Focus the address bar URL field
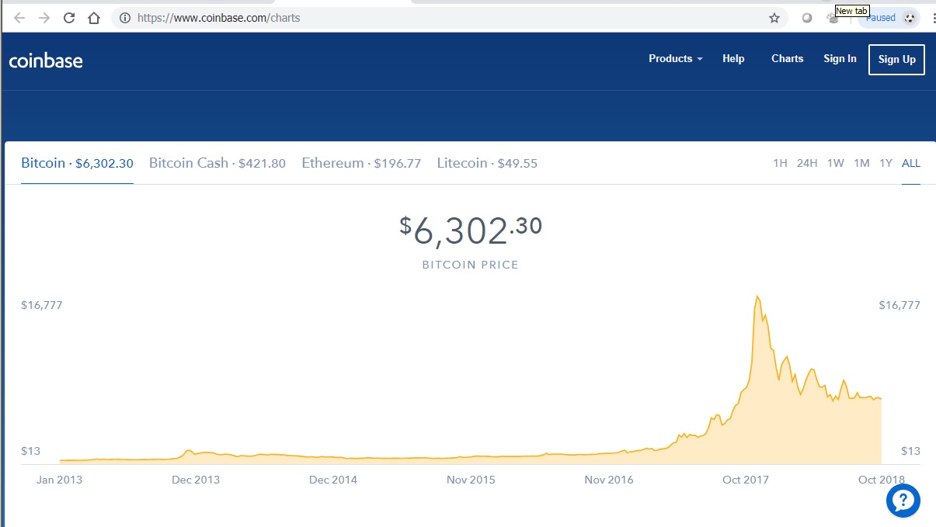The height and width of the screenshot is (527, 936). pos(451,18)
